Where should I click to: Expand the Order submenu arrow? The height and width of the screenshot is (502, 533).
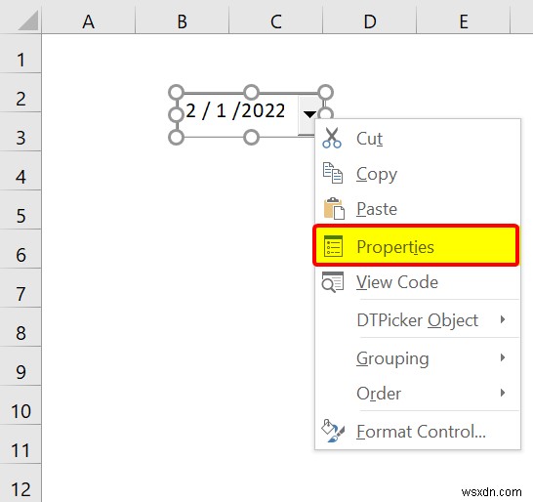coord(503,393)
